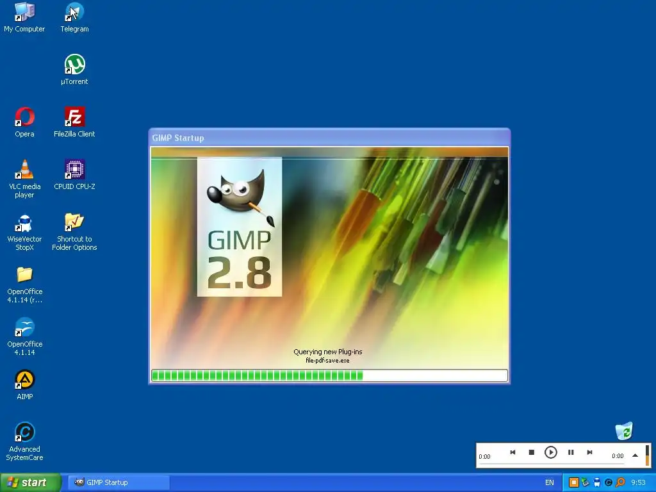Select the OpenOffice 4.1.14 application shortcut
656x492 pixels.
24,336
